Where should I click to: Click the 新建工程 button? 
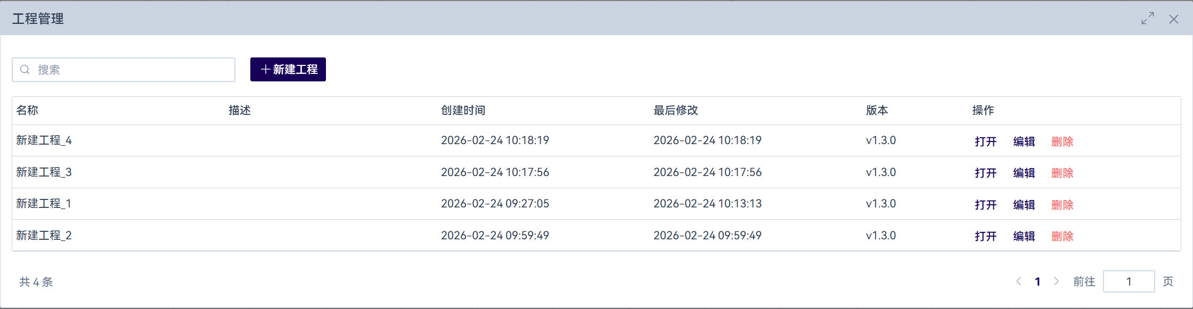click(288, 70)
